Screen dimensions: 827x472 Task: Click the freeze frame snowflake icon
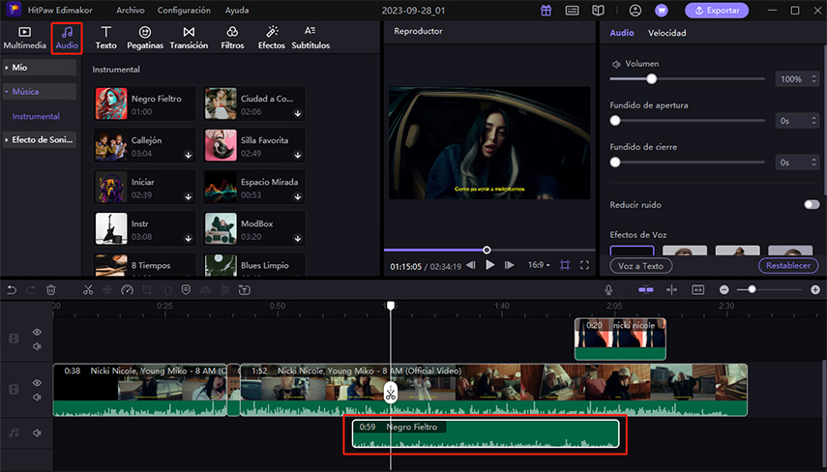point(107,290)
